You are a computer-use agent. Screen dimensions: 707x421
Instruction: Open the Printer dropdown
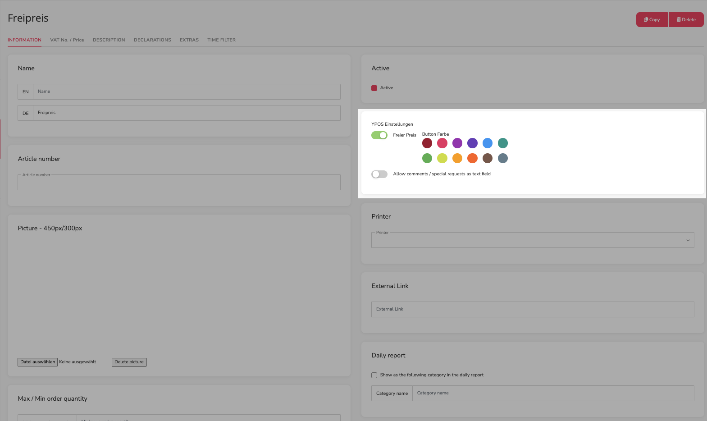[533, 240]
